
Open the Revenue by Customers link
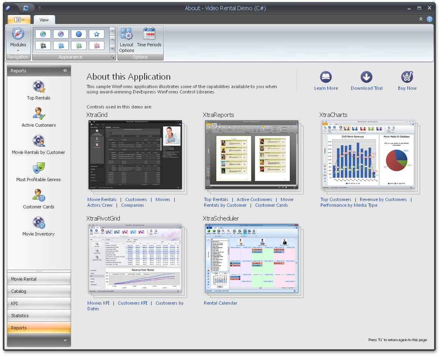click(383, 199)
